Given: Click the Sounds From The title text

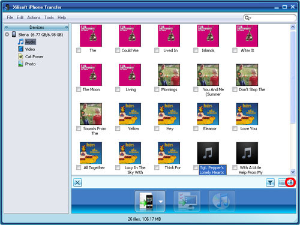Looking at the screenshot, I should click(95, 131).
